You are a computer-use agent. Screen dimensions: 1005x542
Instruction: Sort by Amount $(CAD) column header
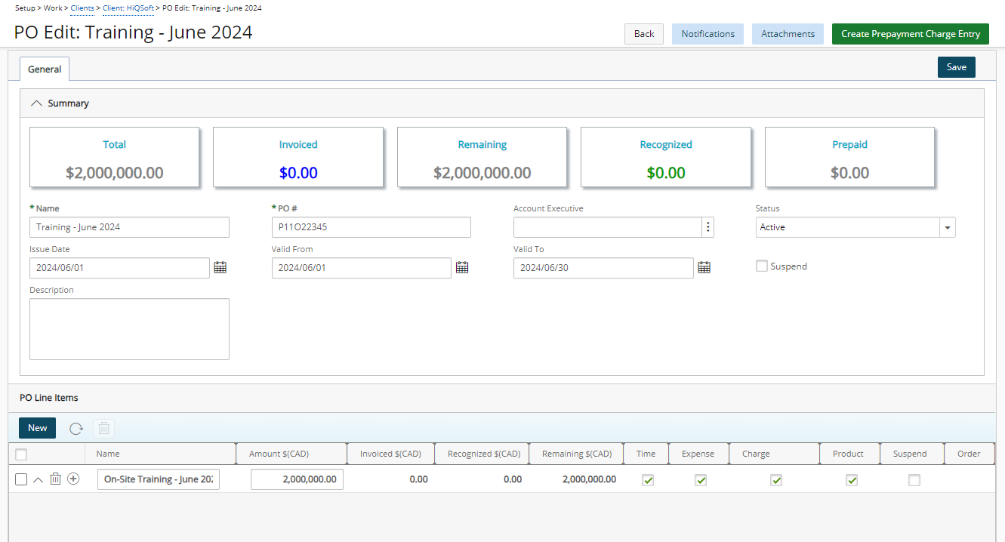tap(279, 454)
